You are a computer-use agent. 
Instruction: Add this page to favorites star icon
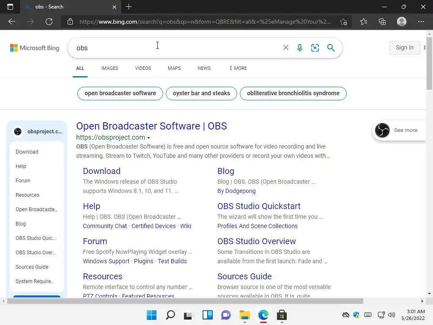343,22
